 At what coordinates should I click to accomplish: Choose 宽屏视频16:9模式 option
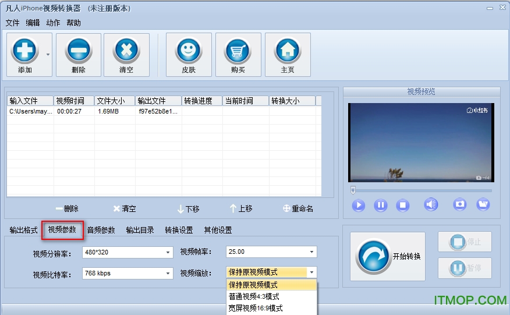pyautogui.click(x=271, y=308)
